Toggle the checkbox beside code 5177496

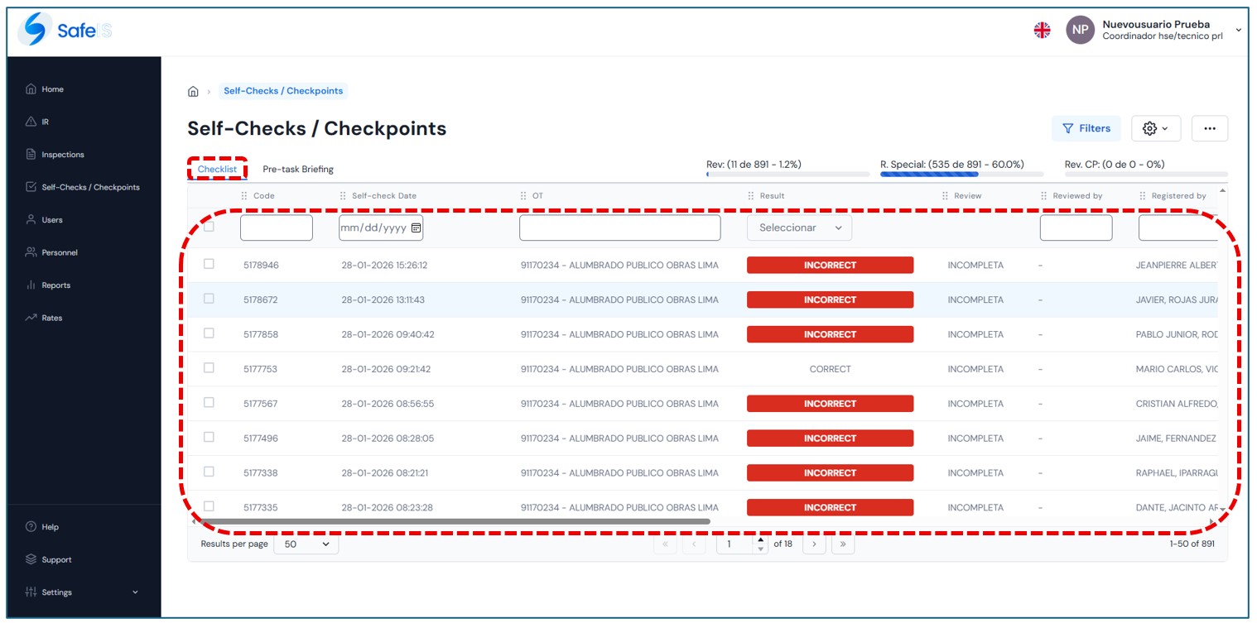209,437
